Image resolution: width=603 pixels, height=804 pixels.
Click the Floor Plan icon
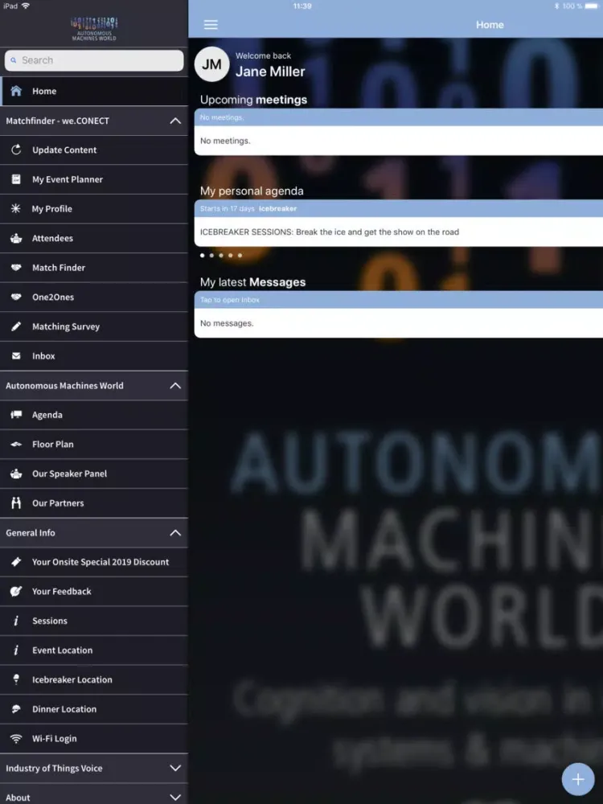point(16,444)
